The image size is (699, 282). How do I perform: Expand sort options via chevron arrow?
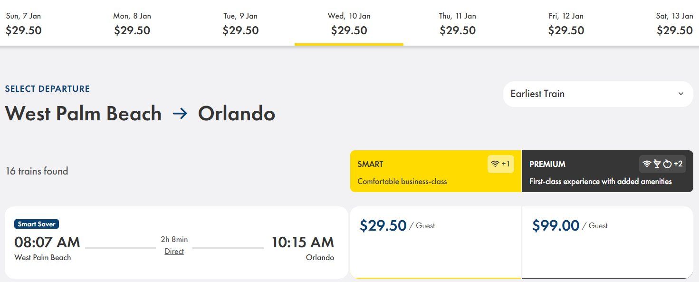681,94
